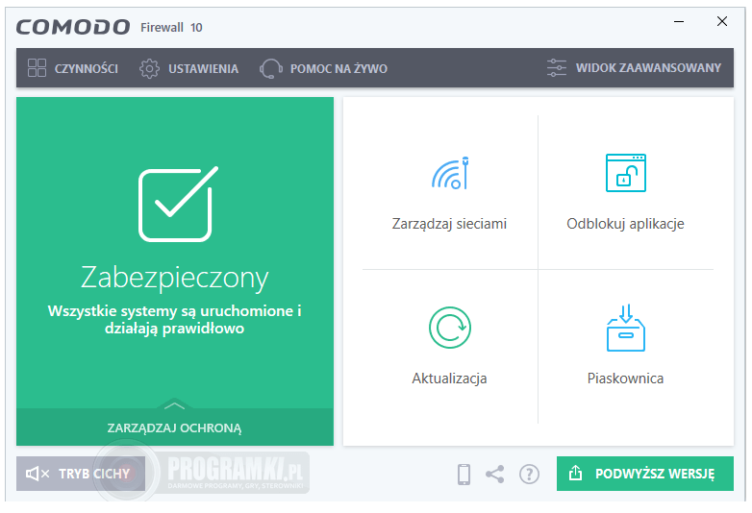This screenshot has height=513, width=752.
Task: Click the Podwyższ wersję upgrade button
Action: click(645, 474)
